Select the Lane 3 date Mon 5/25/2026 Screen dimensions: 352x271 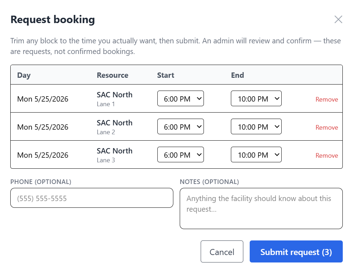pos(43,155)
